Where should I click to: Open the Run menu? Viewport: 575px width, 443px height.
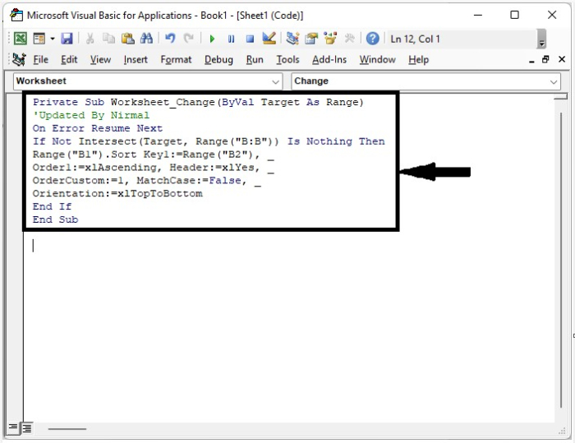click(255, 59)
